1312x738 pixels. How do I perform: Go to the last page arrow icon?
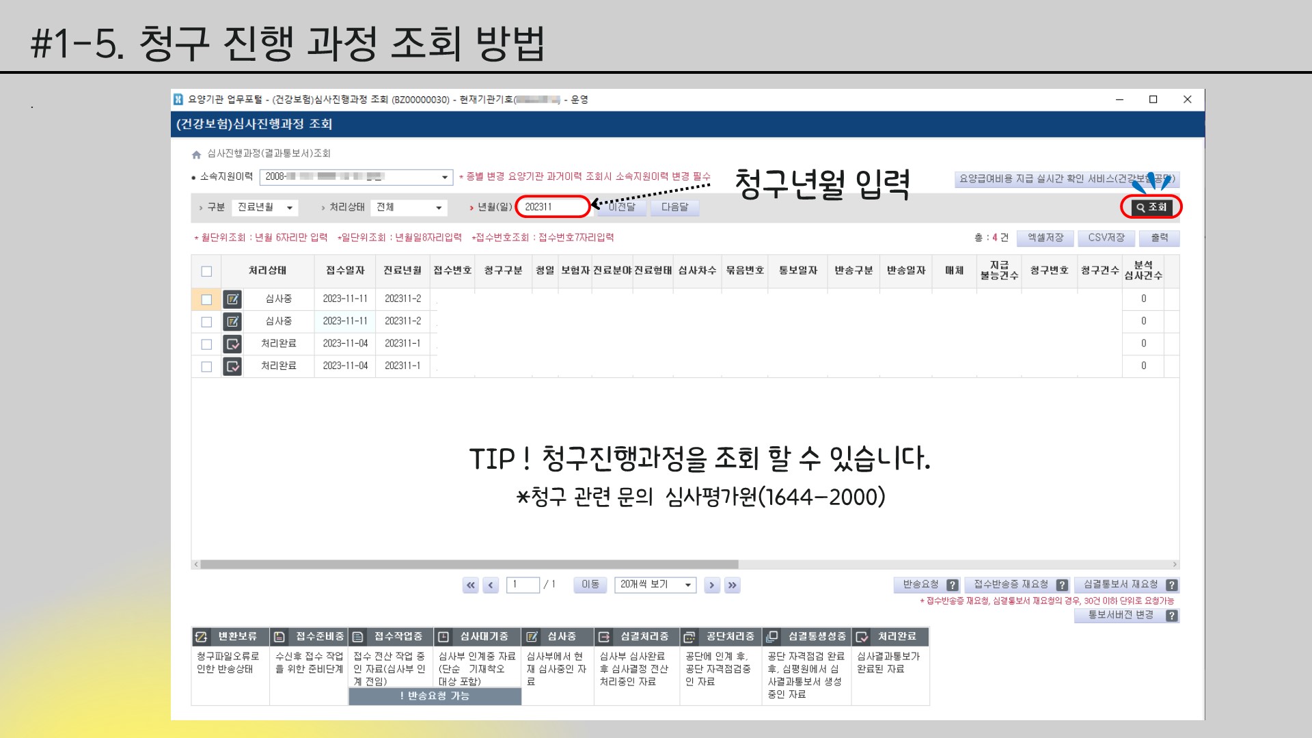point(732,585)
